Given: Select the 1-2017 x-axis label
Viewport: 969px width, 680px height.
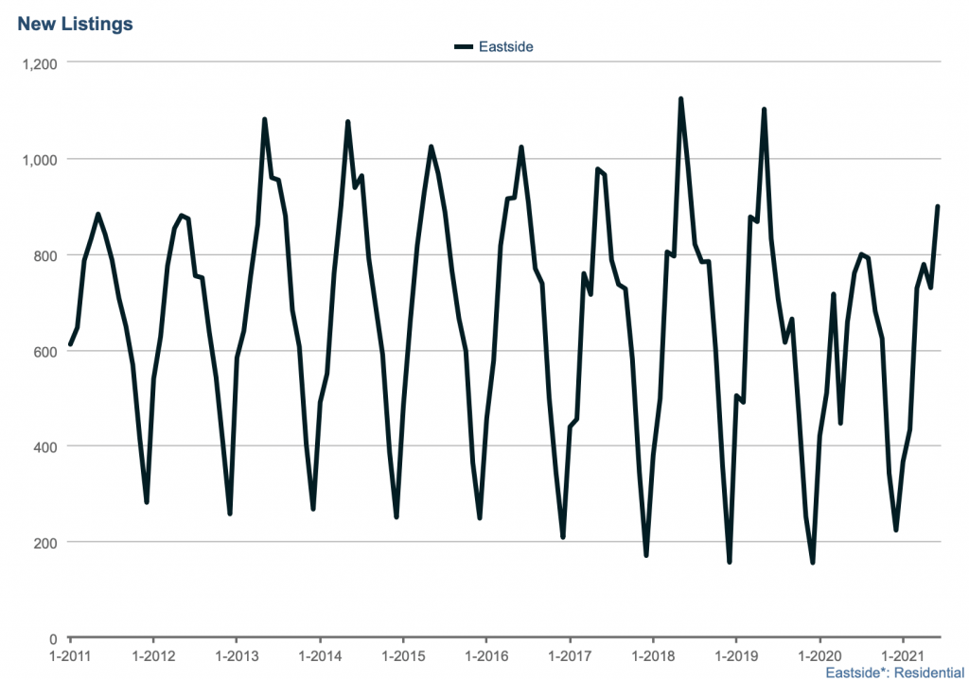Looking at the screenshot, I should pos(569,655).
